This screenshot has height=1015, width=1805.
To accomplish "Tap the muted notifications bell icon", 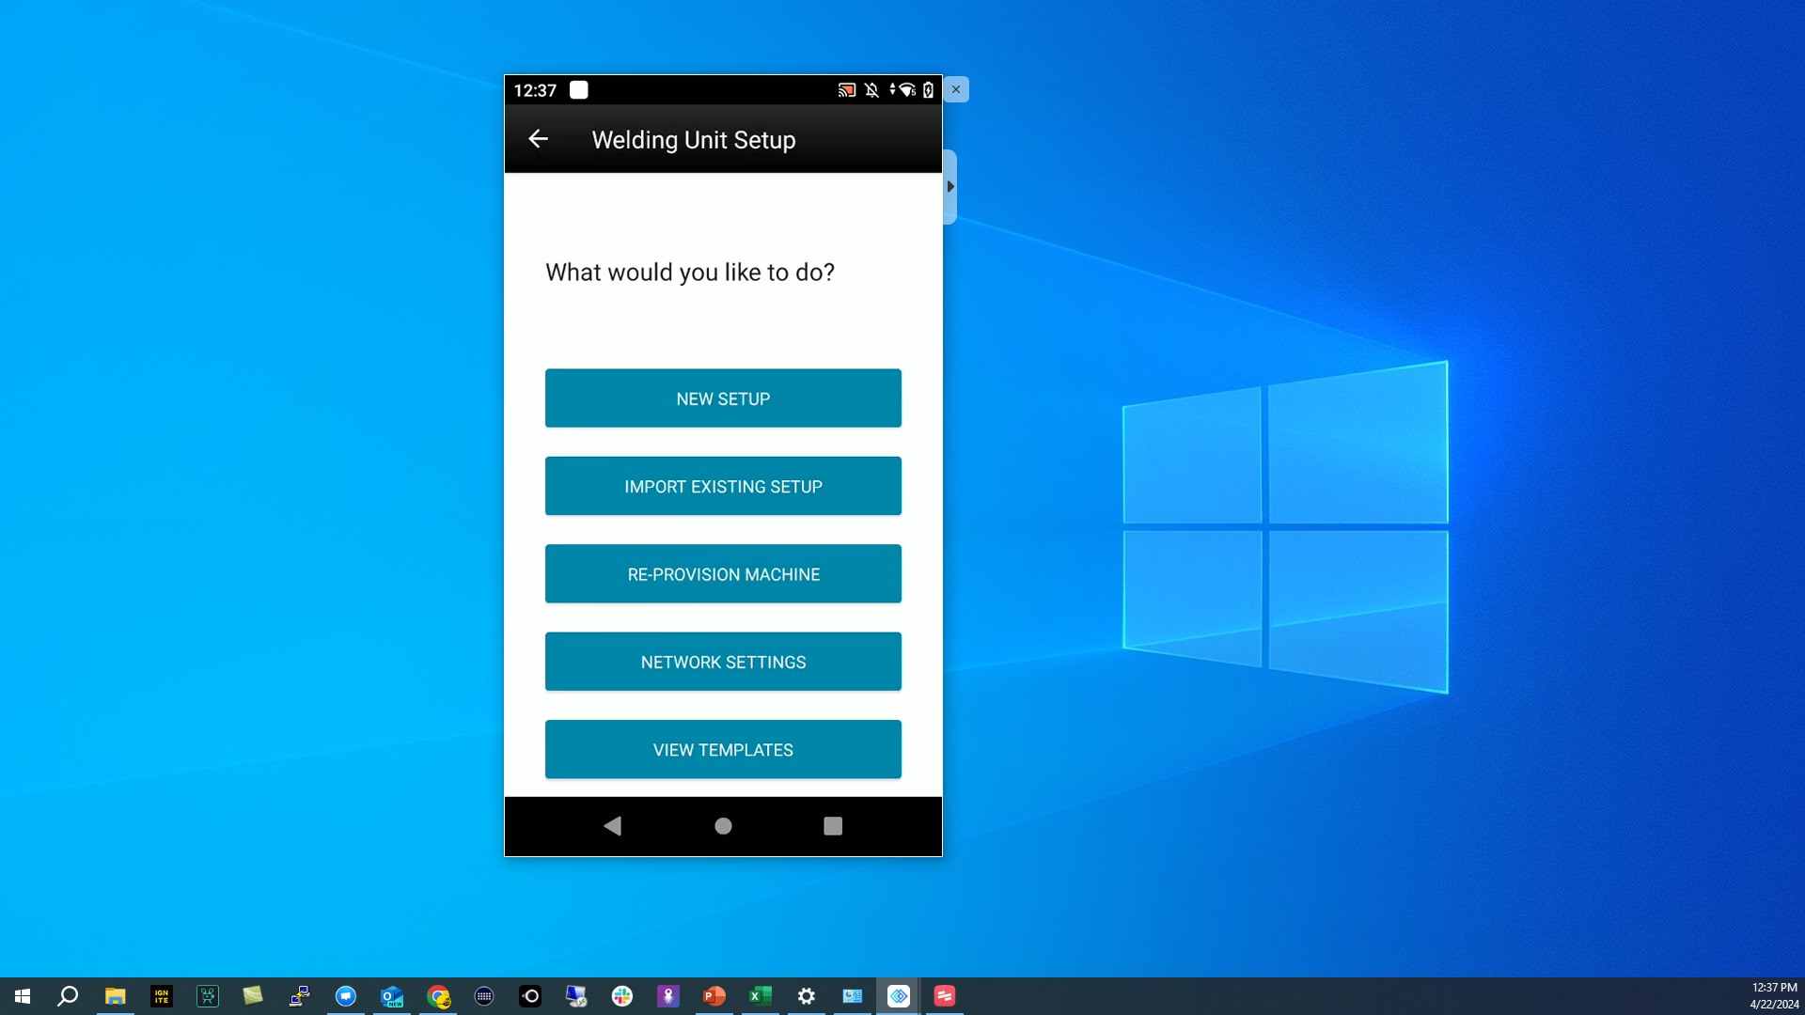I will tap(871, 90).
